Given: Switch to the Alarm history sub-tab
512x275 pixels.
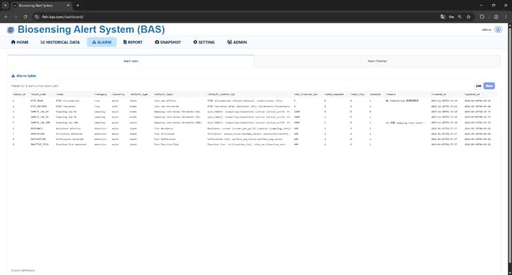Looking at the screenshot, I should 377,61.
